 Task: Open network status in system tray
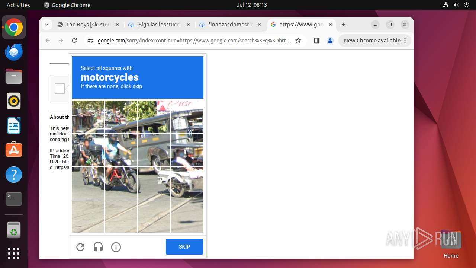click(x=446, y=5)
